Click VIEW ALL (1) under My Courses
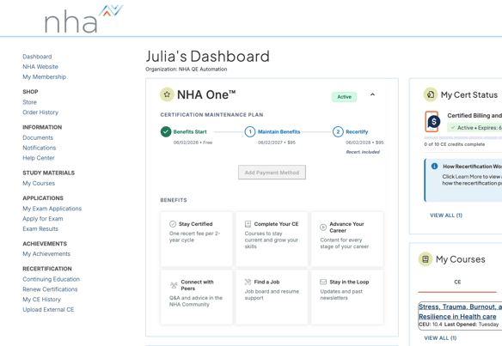This screenshot has height=346, width=502. tap(440, 338)
